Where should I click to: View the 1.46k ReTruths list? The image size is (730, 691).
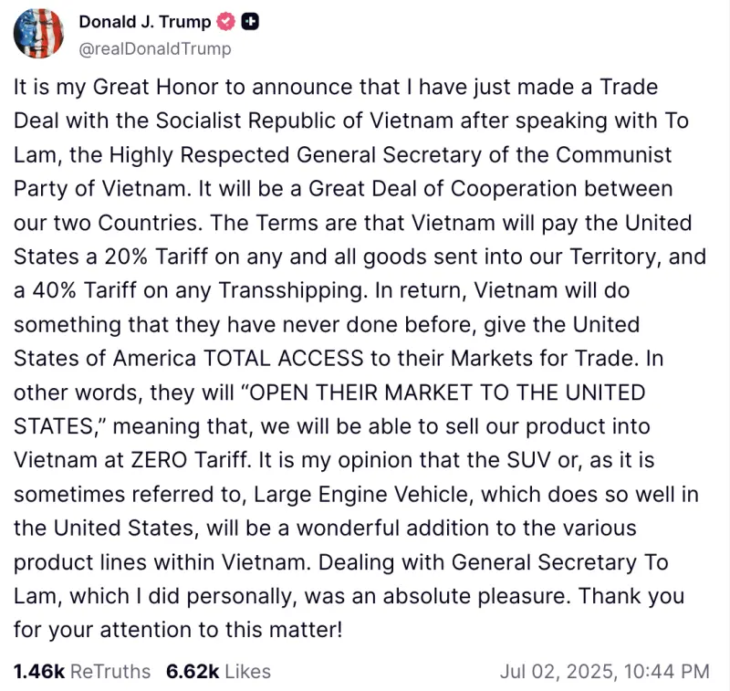pyautogui.click(x=82, y=672)
